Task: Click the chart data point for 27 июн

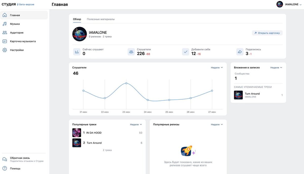Action: coord(212,91)
